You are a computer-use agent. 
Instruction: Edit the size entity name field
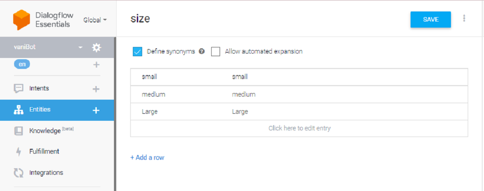click(141, 19)
